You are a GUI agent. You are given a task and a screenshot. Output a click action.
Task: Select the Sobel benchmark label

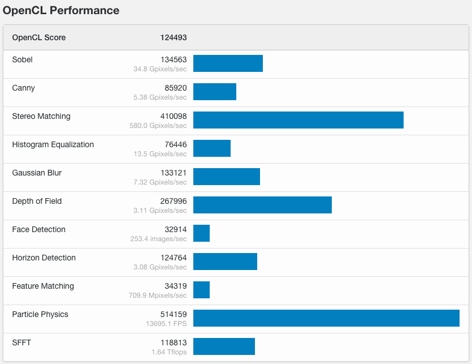coord(22,59)
